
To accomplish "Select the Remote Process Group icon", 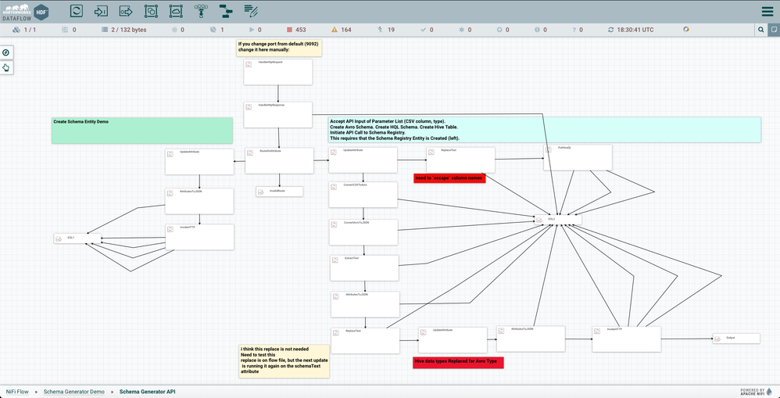I will click(x=176, y=11).
